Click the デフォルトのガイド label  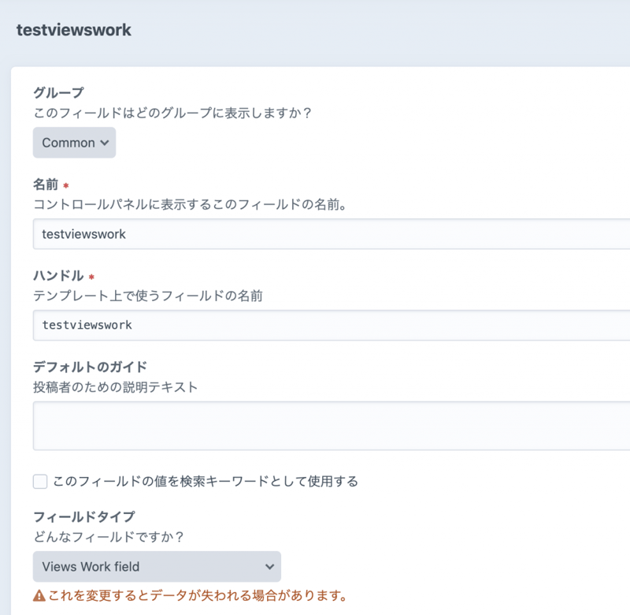coord(90,367)
